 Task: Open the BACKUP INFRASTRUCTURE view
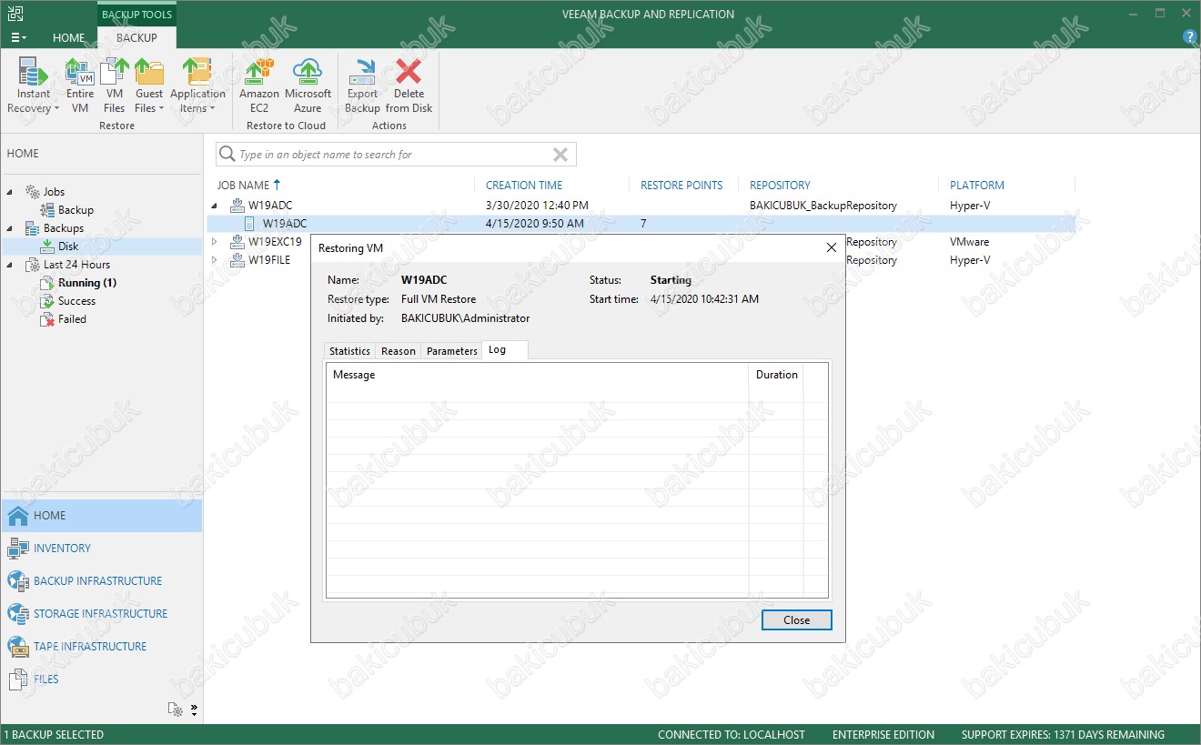(x=102, y=581)
